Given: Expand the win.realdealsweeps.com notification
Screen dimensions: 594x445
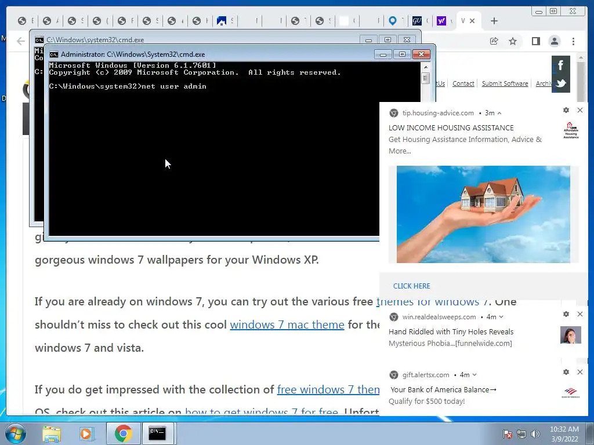Looking at the screenshot, I should pyautogui.click(x=501, y=317).
